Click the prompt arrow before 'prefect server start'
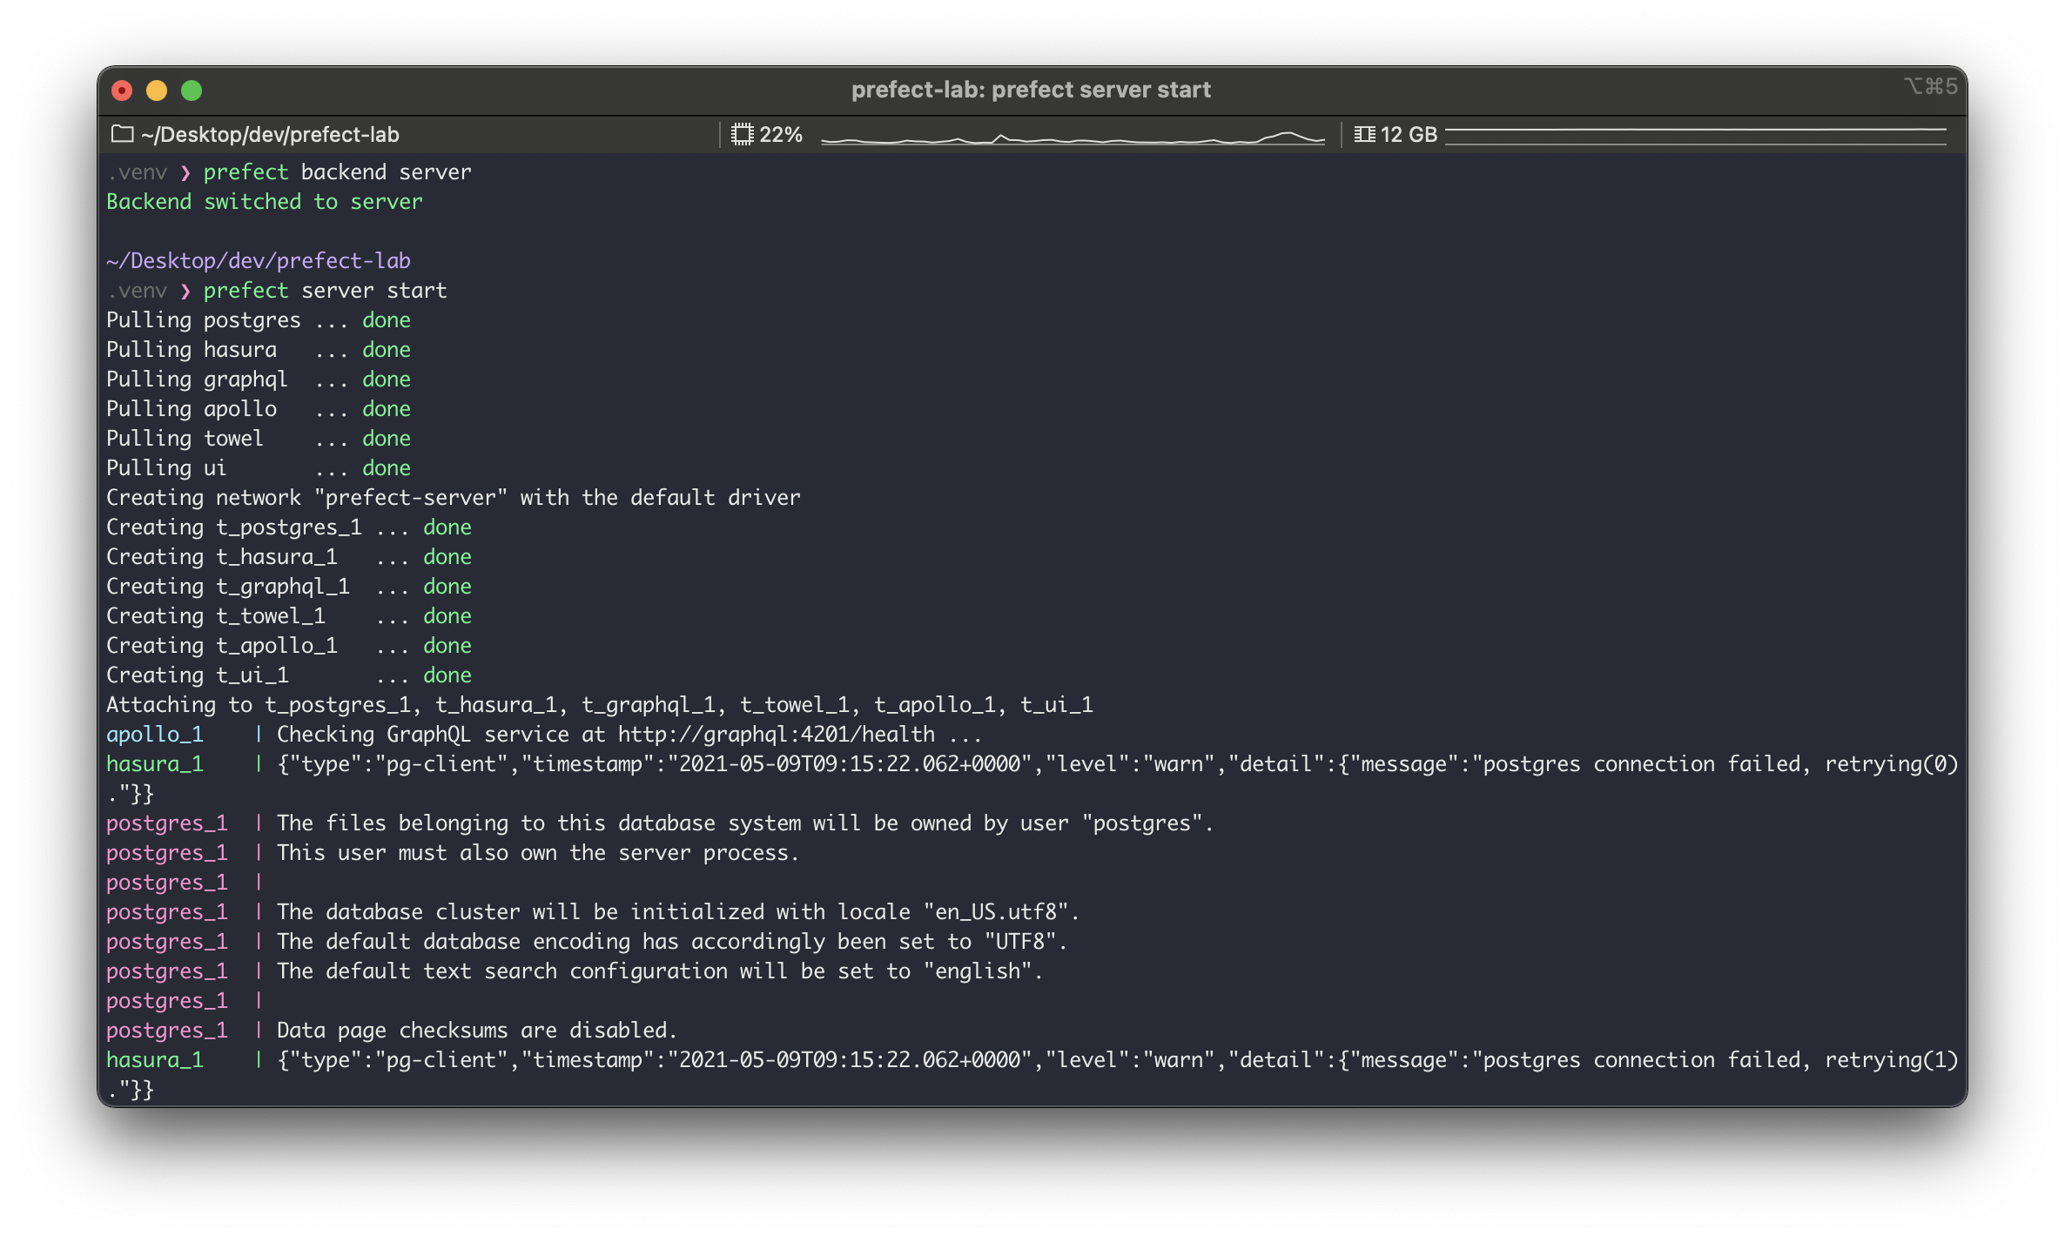Image resolution: width=2065 pixels, height=1236 pixels. (x=185, y=291)
